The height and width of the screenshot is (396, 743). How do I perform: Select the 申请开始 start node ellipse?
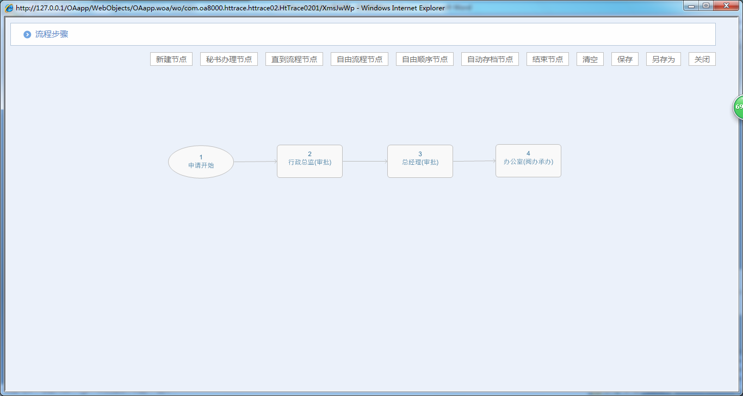point(201,162)
